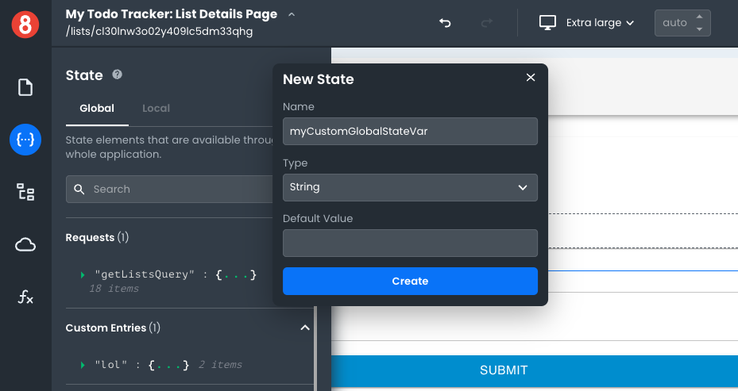Image resolution: width=738 pixels, height=391 pixels.
Task: Open the Pages icon in sidebar
Action: pos(25,87)
